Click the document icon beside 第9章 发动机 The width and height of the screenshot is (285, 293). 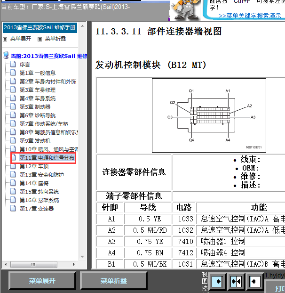click(x=13, y=140)
